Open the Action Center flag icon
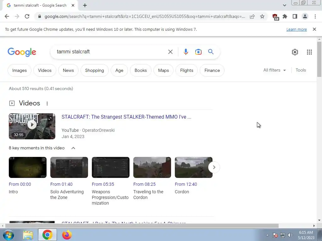 click(275, 235)
